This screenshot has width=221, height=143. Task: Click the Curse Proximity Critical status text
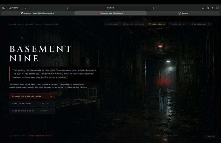tap(41, 136)
